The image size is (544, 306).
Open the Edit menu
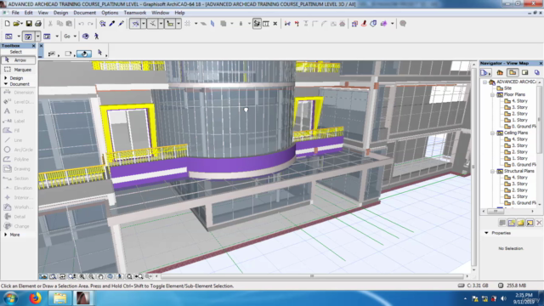coord(28,13)
